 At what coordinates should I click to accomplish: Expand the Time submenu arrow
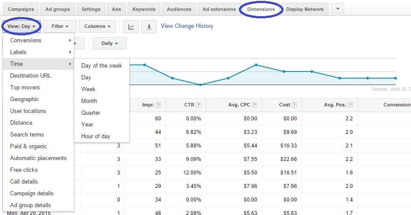point(70,64)
